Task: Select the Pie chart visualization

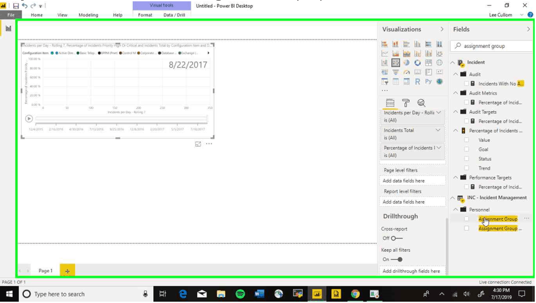Action: coord(406,63)
